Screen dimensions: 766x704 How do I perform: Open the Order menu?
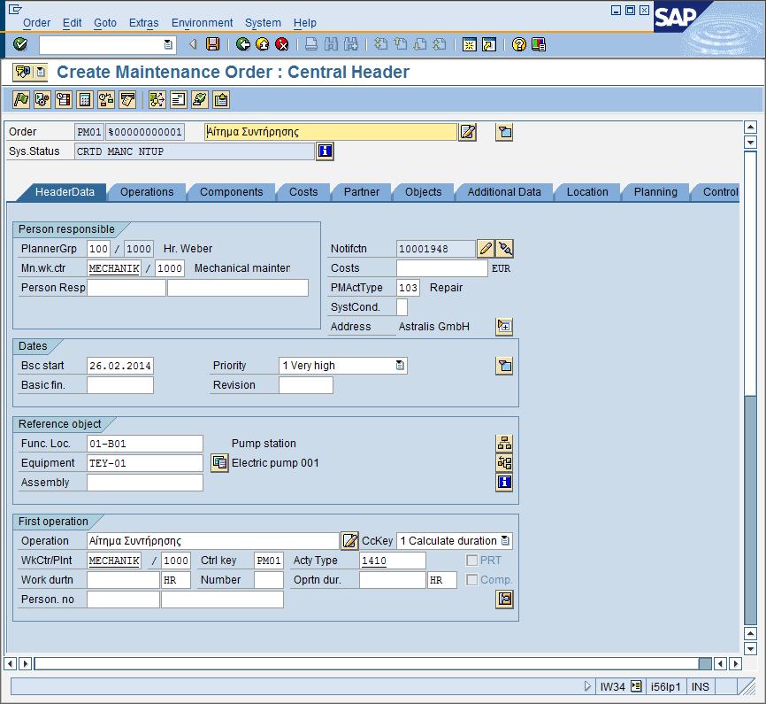pos(36,23)
